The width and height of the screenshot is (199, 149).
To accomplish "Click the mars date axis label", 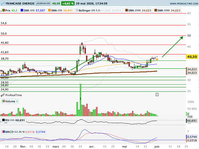I will pos(56,147).
